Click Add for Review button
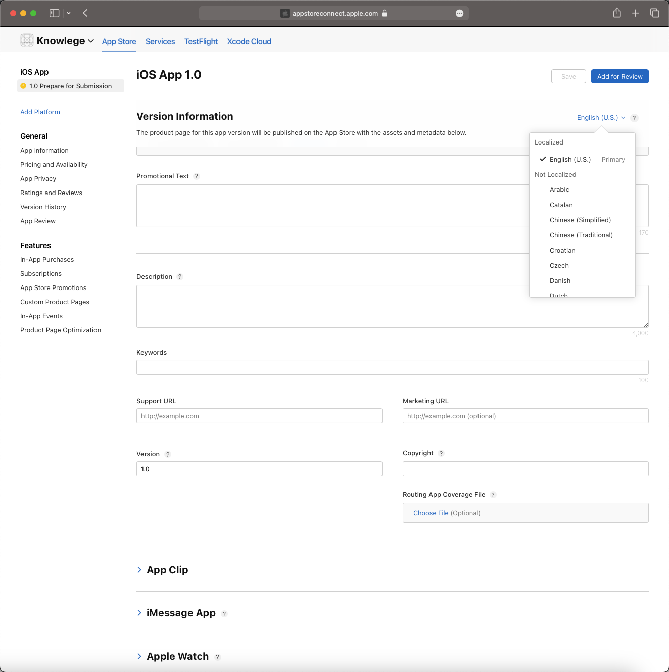 pyautogui.click(x=620, y=76)
